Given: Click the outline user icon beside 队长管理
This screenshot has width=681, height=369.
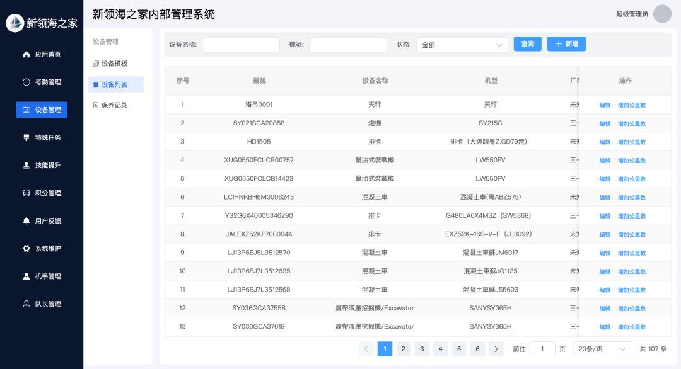Looking at the screenshot, I should tap(26, 304).
